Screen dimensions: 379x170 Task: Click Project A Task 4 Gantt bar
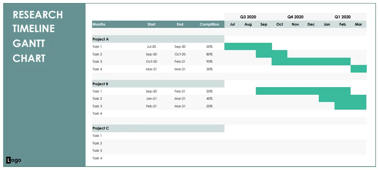pos(359,69)
